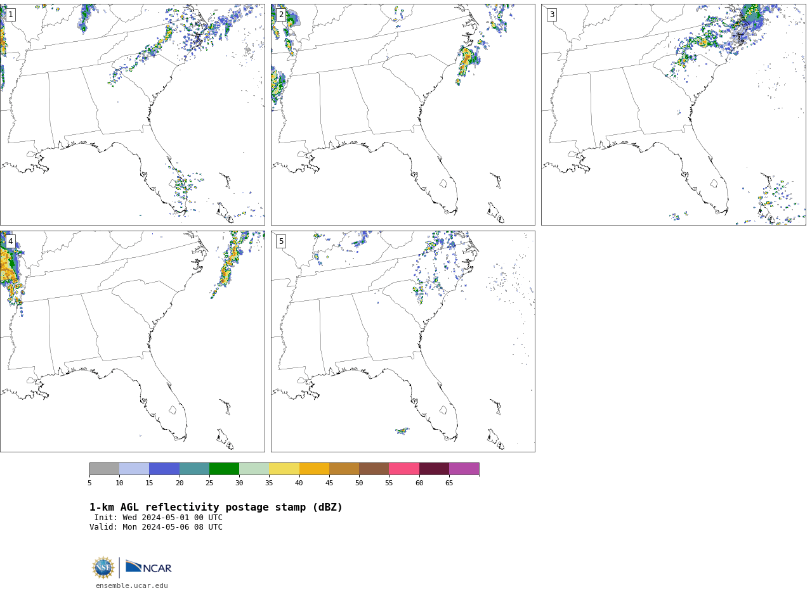Open ensemble member 2 reflectivity map
This screenshot has height=593, width=812.
[x=403, y=114]
